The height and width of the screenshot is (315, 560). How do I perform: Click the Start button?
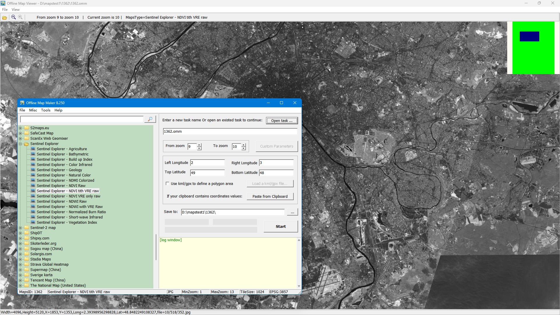click(x=281, y=226)
